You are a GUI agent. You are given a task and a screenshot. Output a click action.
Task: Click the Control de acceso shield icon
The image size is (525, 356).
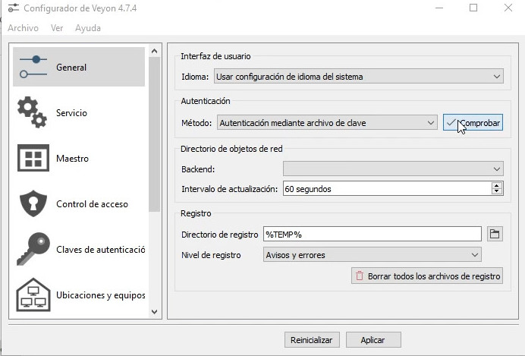(33, 203)
